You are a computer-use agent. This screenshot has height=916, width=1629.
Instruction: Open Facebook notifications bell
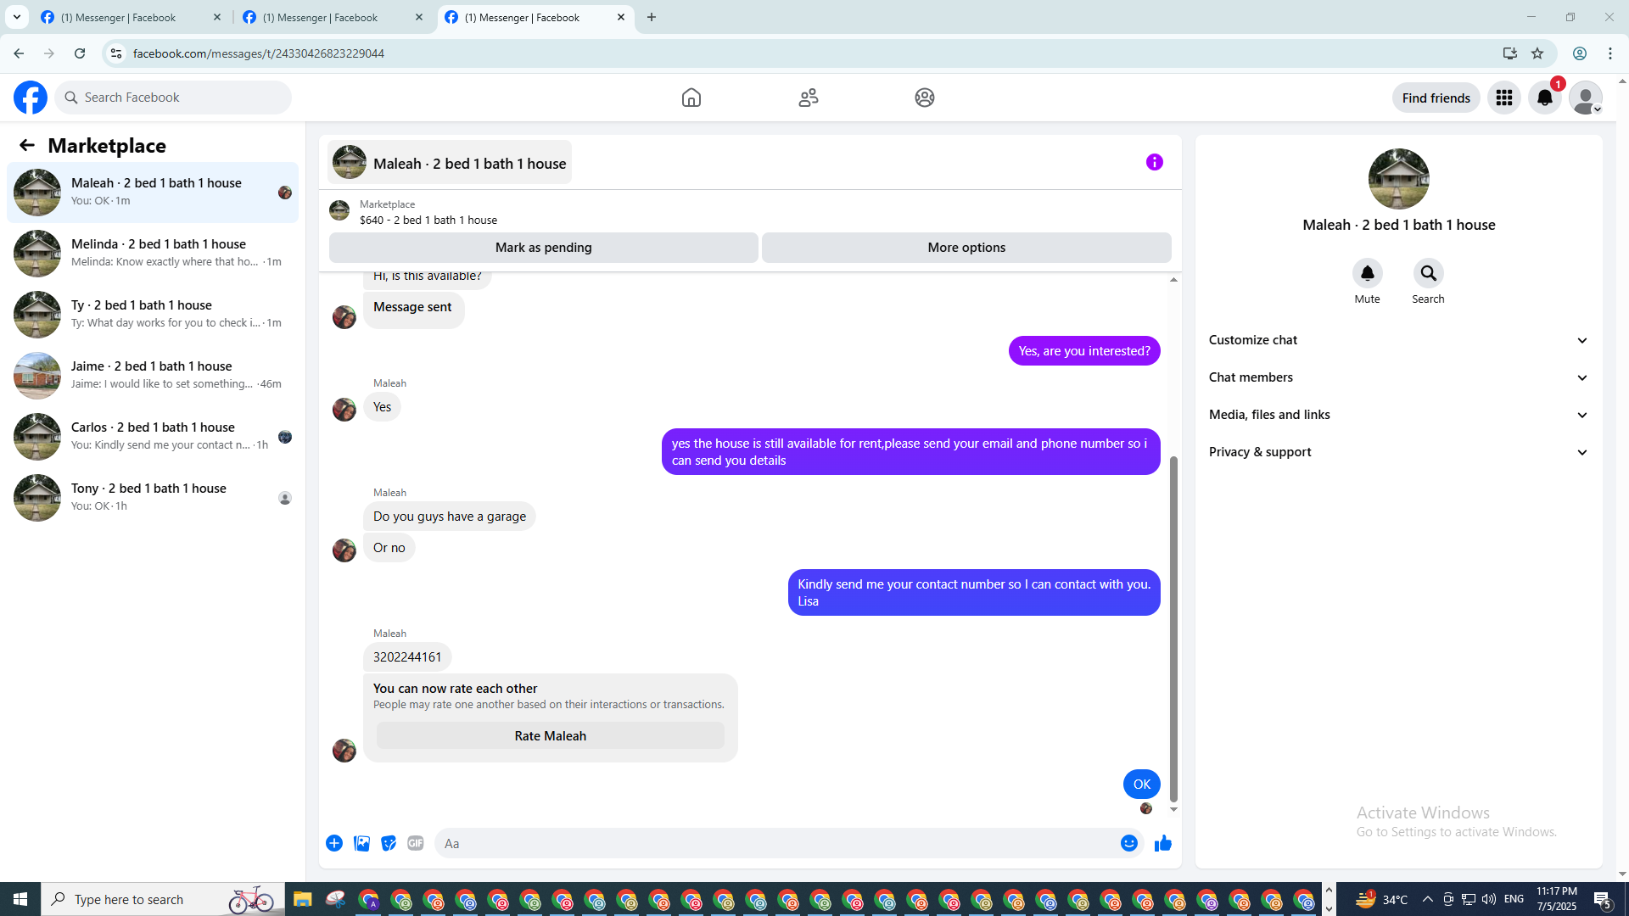point(1544,98)
